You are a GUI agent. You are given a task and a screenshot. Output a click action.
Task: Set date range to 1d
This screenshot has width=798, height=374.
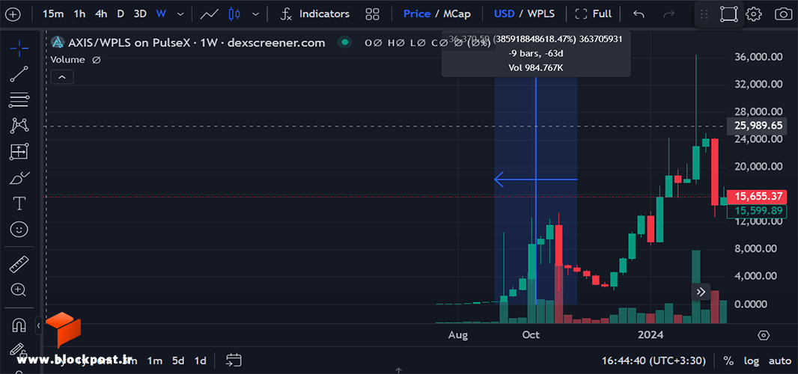click(x=201, y=361)
